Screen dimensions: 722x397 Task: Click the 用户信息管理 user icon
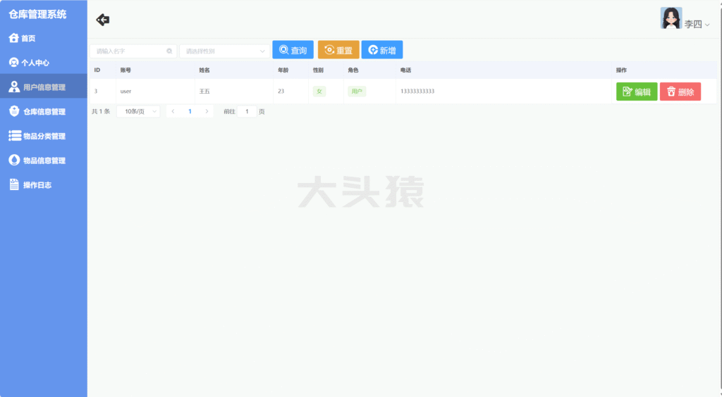[14, 87]
